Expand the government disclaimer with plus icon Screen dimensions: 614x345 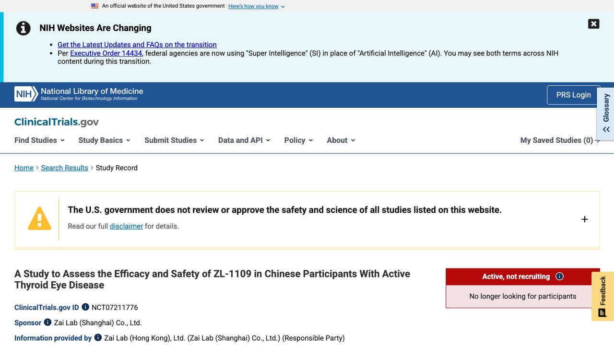(x=584, y=219)
